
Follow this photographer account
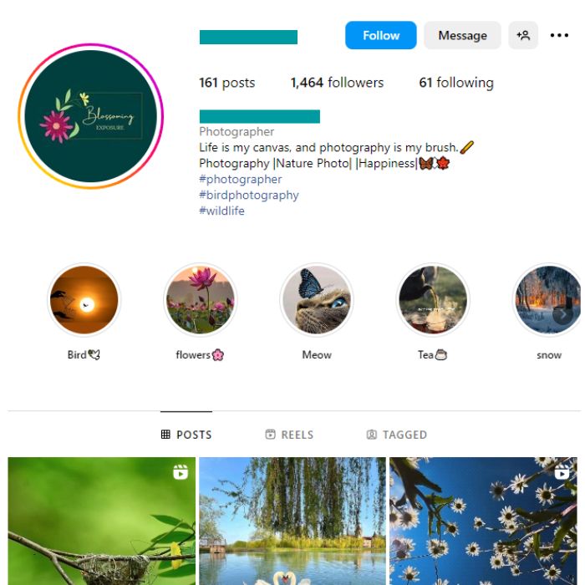click(380, 35)
